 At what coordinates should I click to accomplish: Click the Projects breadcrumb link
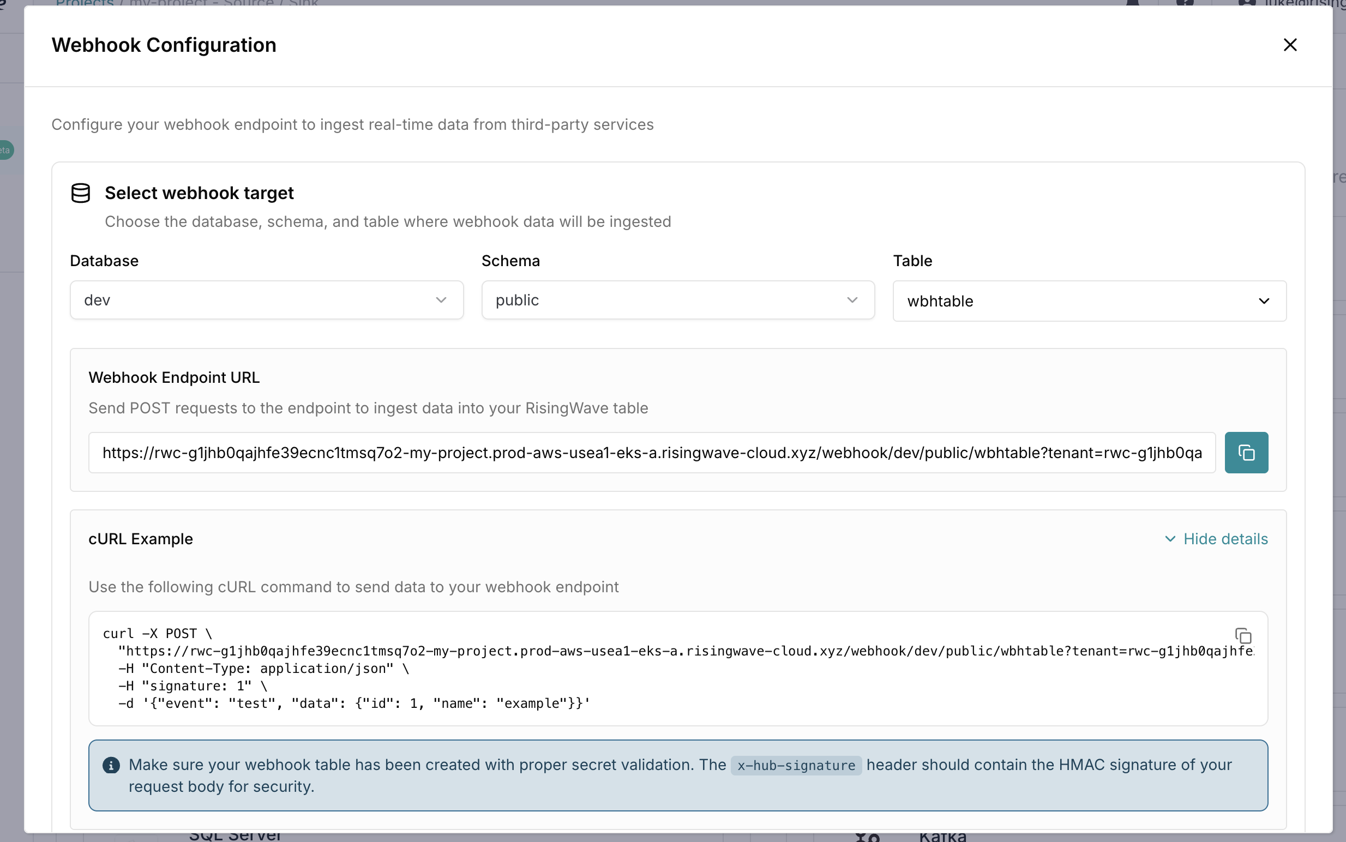(x=84, y=4)
